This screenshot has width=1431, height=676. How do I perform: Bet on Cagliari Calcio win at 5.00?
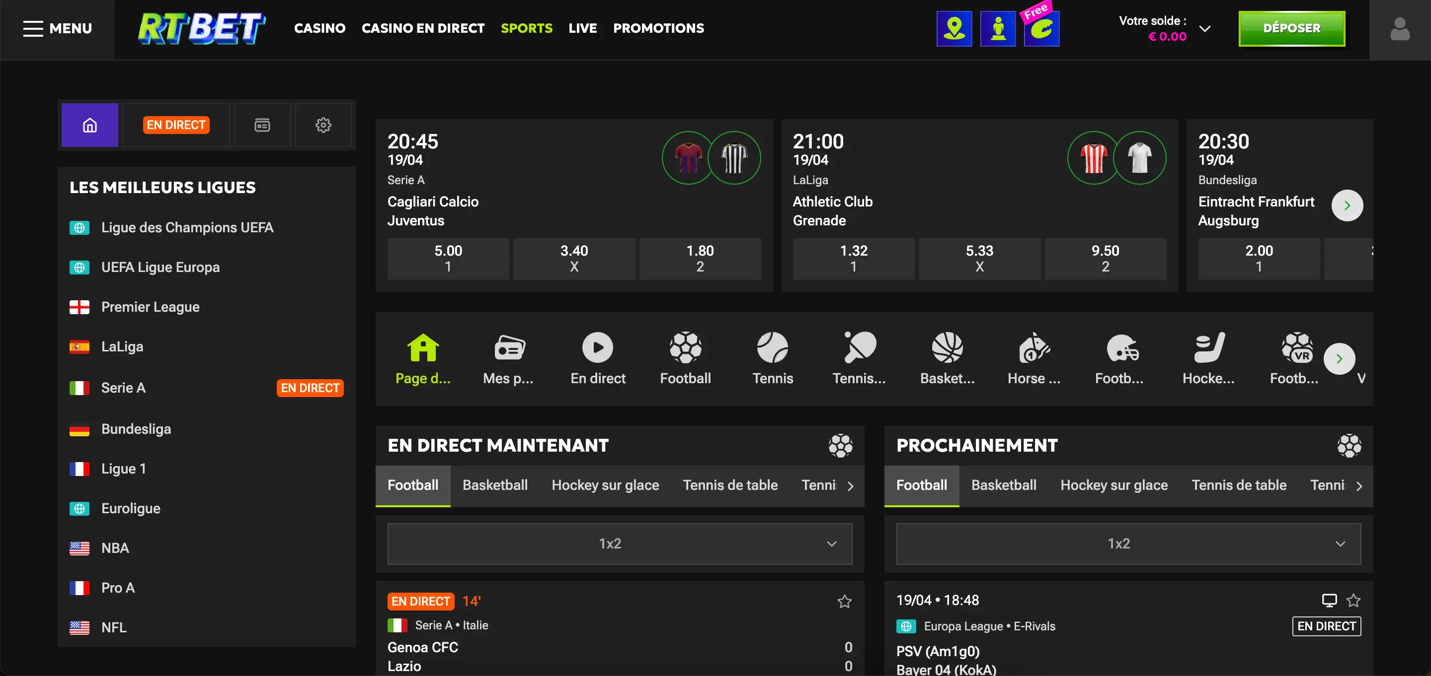(448, 259)
